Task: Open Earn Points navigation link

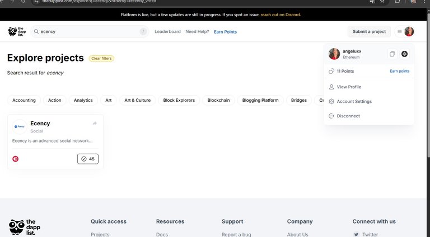Action: click(x=225, y=32)
